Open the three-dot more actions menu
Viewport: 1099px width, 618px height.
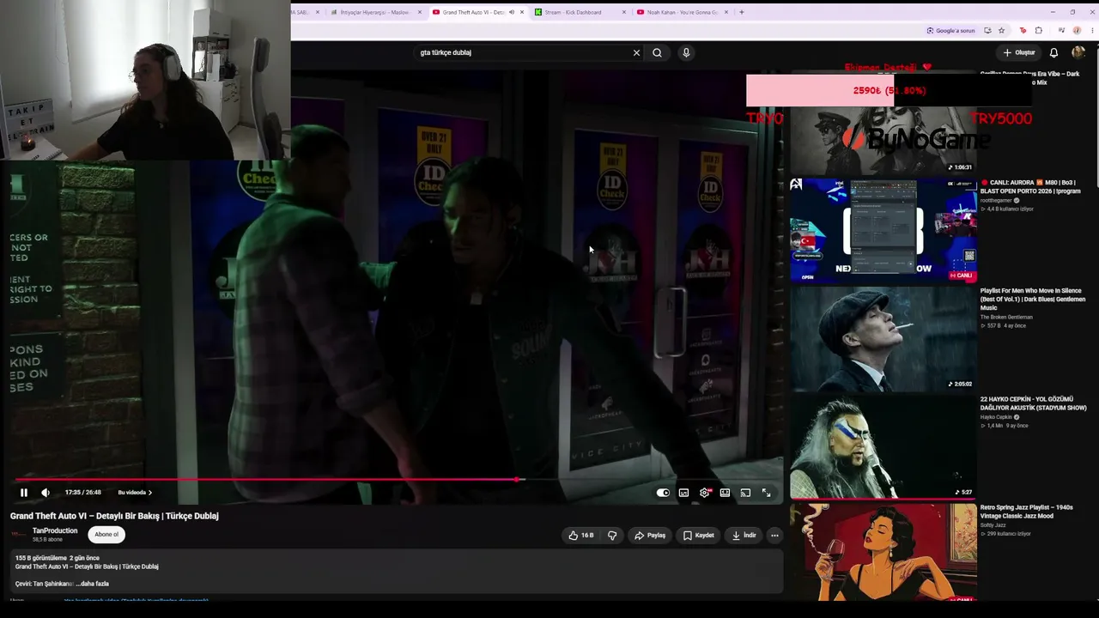click(x=774, y=536)
